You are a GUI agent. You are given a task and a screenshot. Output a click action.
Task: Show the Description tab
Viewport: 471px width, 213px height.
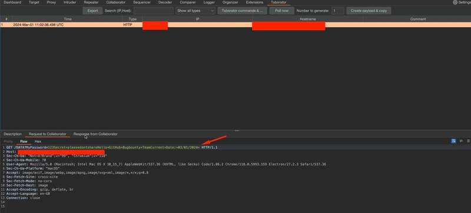coord(12,134)
